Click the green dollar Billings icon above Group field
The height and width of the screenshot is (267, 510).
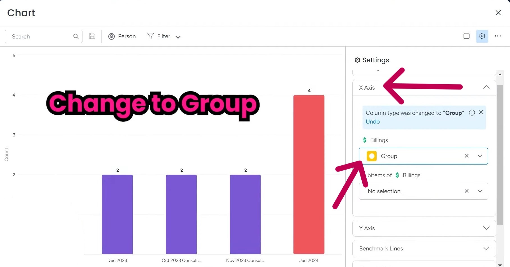pyautogui.click(x=365, y=140)
